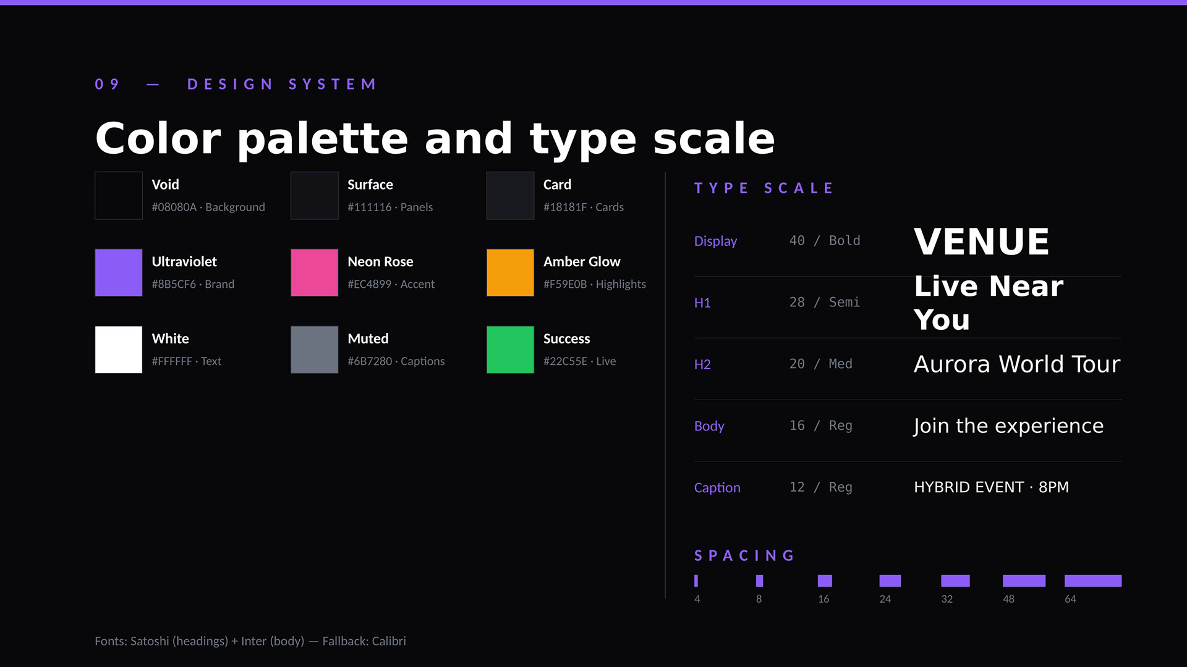Image resolution: width=1187 pixels, height=667 pixels.
Task: Click the fonts footnote text
Action: [x=250, y=641]
